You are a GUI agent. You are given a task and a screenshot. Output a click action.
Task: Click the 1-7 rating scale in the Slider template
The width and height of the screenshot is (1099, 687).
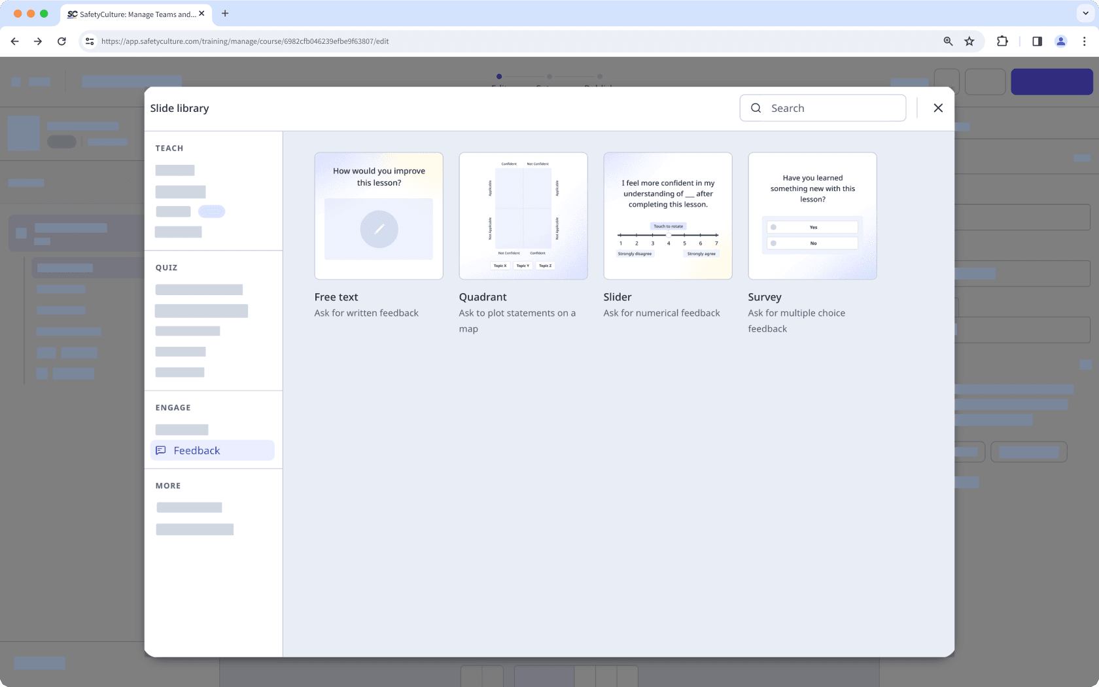coord(668,239)
